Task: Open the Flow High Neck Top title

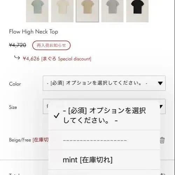Action: pyautogui.click(x=34, y=32)
